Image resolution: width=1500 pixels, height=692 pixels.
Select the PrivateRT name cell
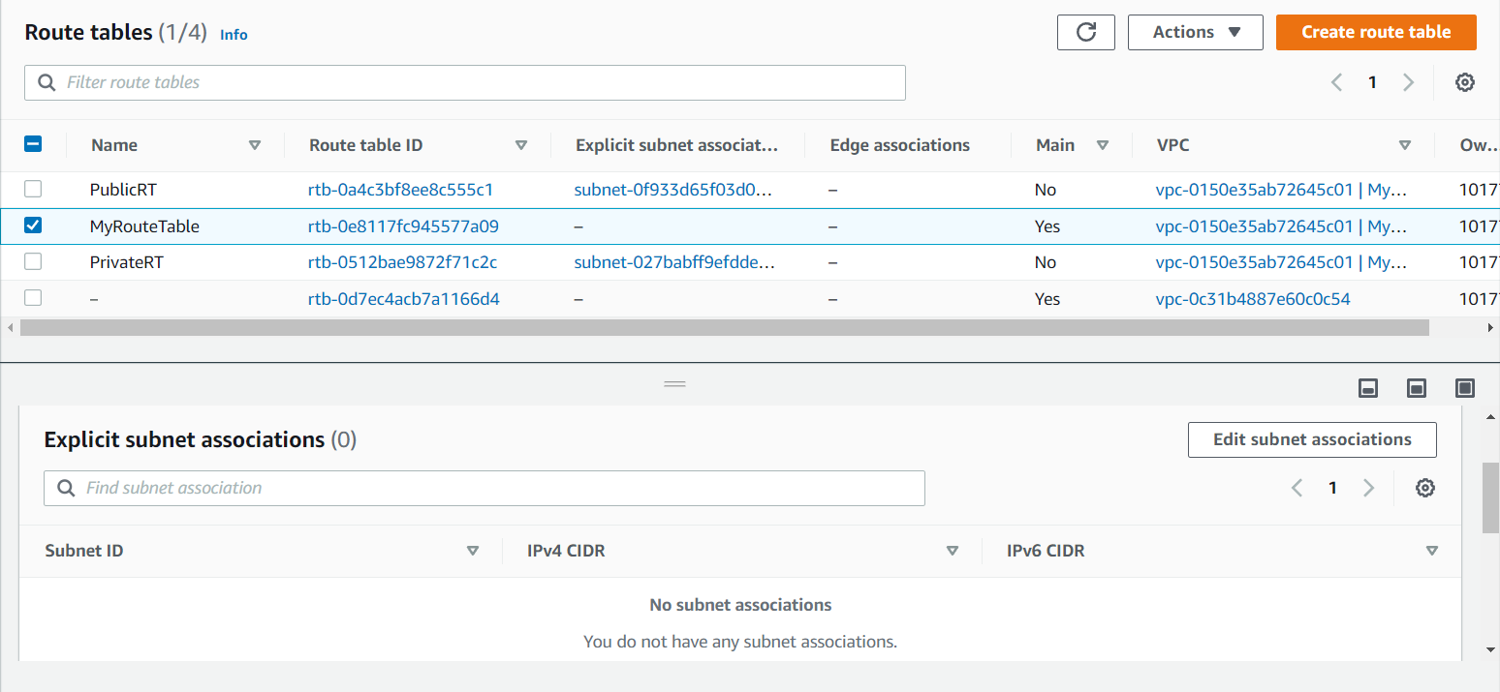point(127,262)
